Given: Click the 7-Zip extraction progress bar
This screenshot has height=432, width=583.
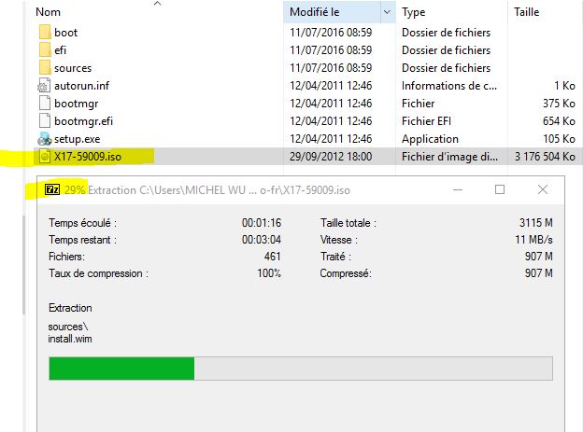Looking at the screenshot, I should pos(301,369).
